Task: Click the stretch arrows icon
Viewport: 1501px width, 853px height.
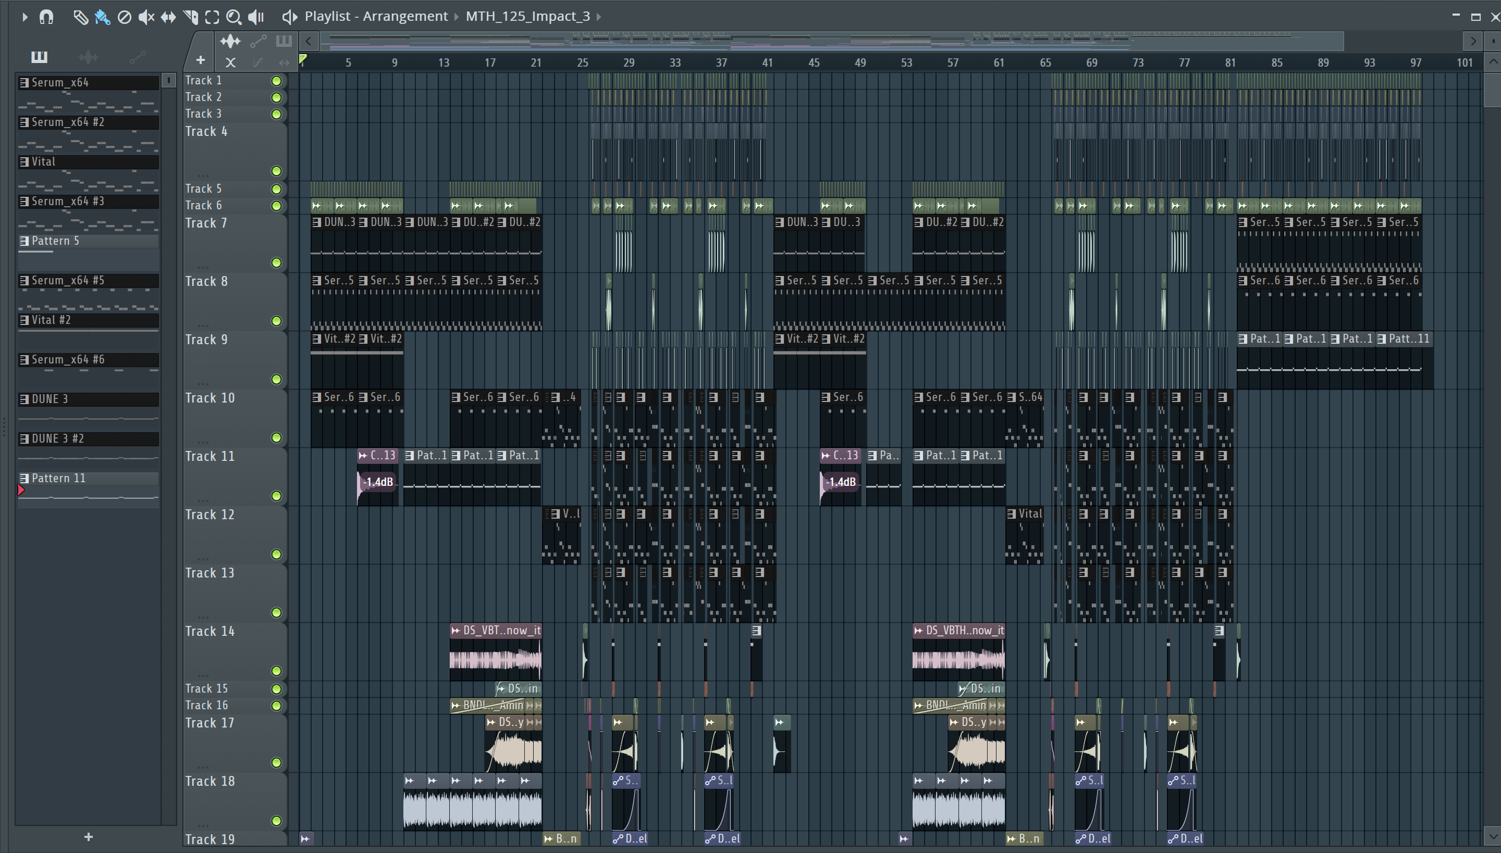Action: (x=285, y=62)
